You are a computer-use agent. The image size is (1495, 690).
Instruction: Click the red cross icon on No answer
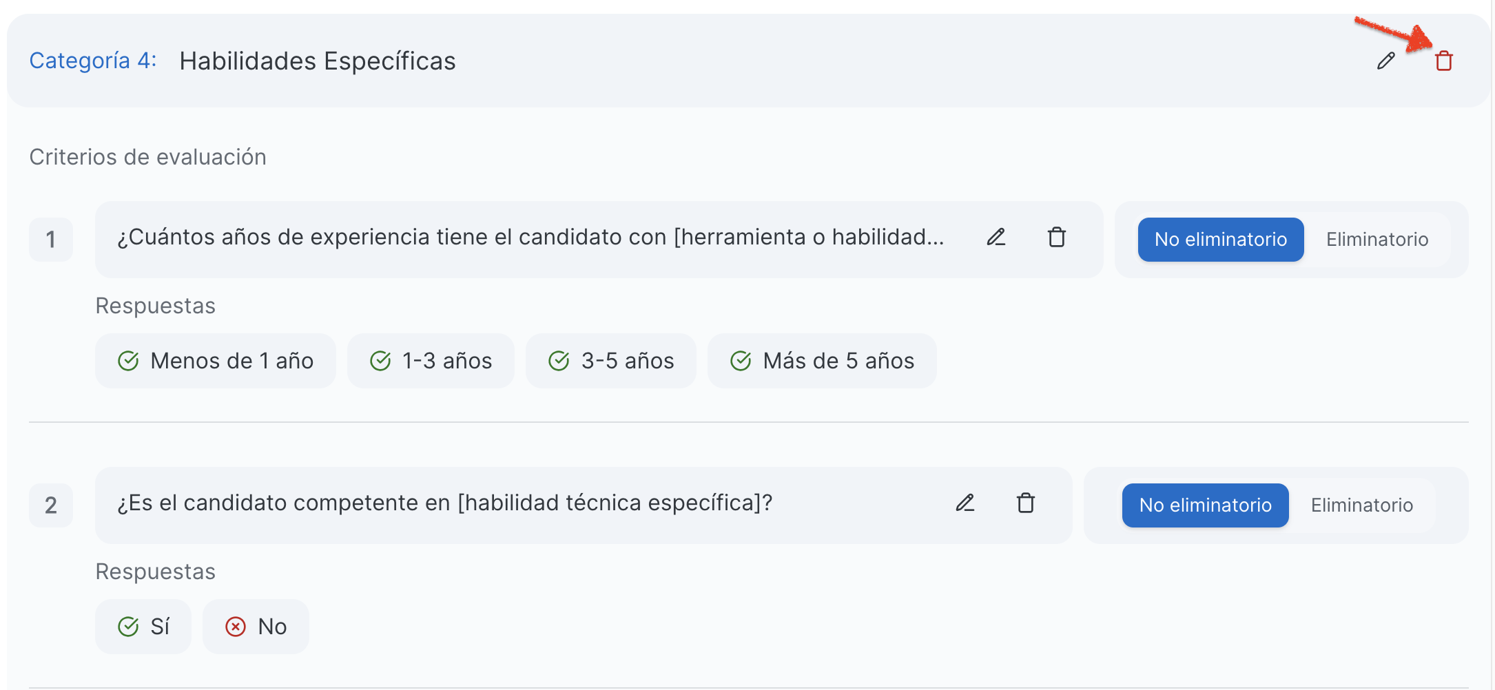coord(236,627)
